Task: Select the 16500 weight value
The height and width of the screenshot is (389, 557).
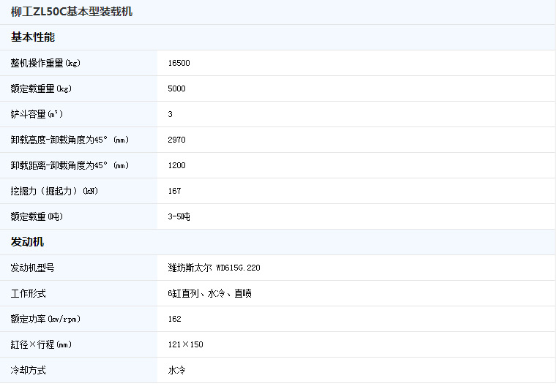Action: [179, 64]
